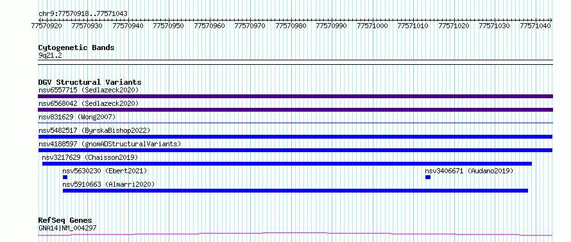Click ruler position 77570940
The width and height of the screenshot is (571, 242).
point(128,26)
